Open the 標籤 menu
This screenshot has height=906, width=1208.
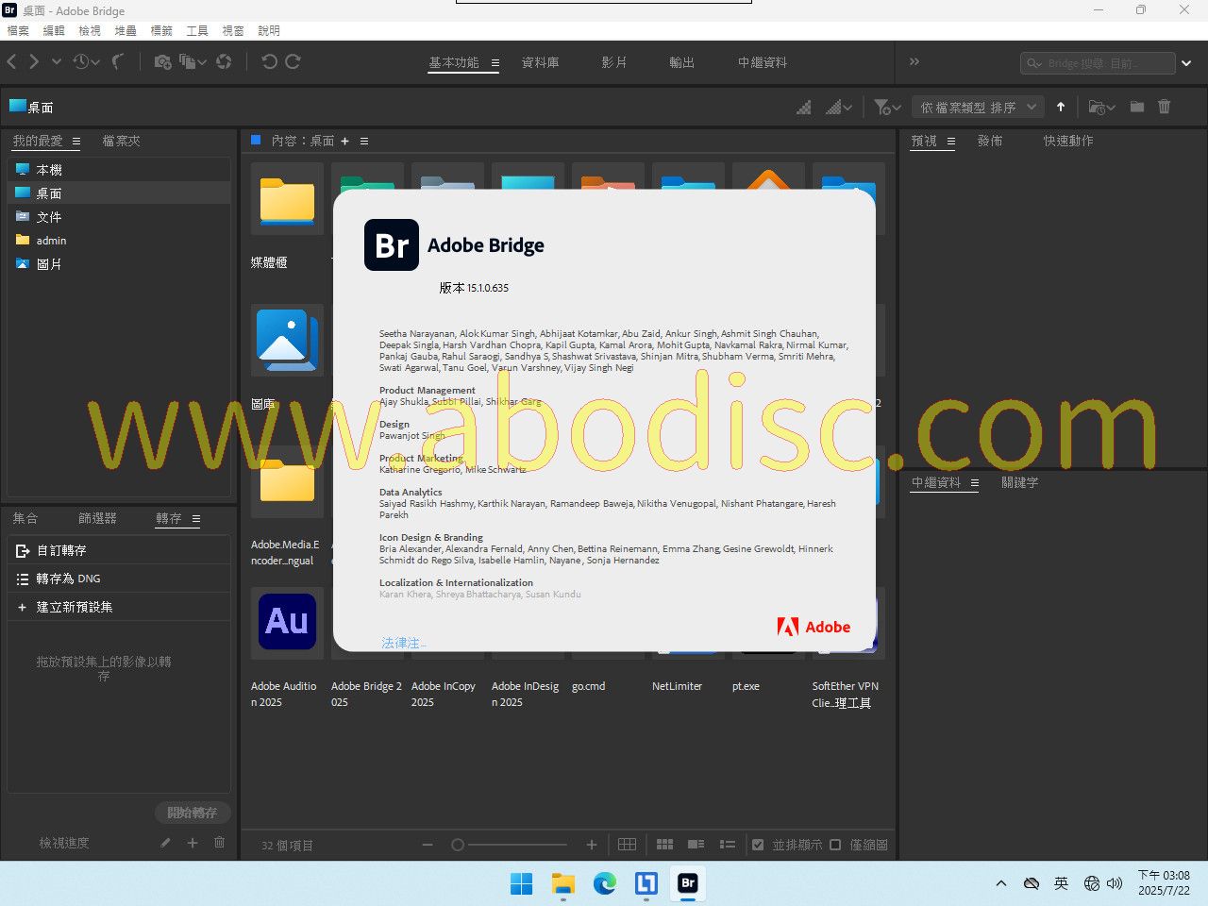click(161, 30)
